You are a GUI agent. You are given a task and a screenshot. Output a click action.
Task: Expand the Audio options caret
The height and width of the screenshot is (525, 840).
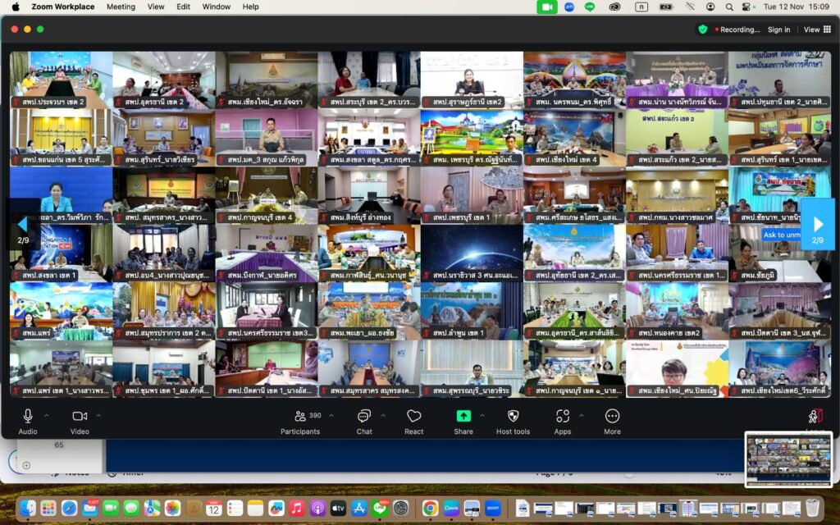47,416
